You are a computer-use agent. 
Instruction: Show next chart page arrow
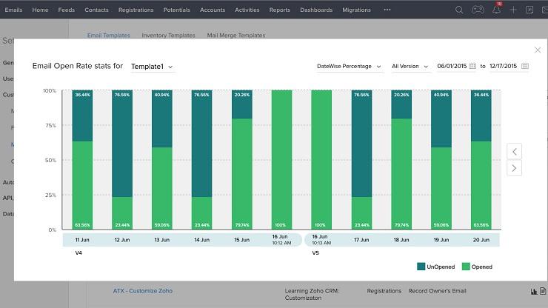coord(515,168)
